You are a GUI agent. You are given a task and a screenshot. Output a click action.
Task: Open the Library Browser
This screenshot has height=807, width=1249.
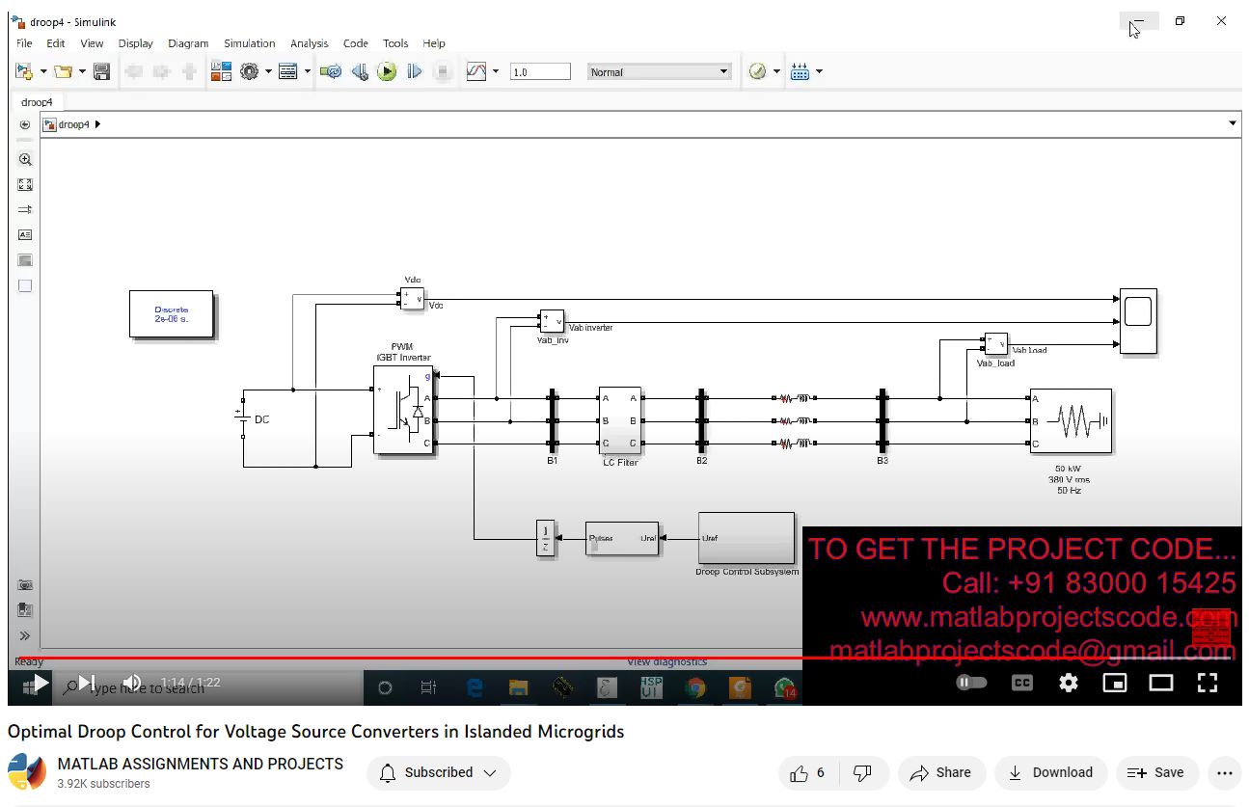[221, 71]
